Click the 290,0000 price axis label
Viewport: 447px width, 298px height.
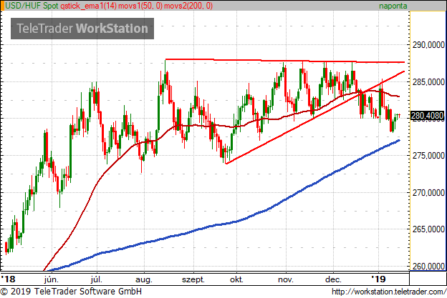[428, 45]
